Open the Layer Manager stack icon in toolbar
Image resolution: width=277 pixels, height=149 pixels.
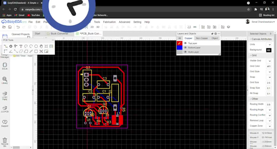[229, 27]
